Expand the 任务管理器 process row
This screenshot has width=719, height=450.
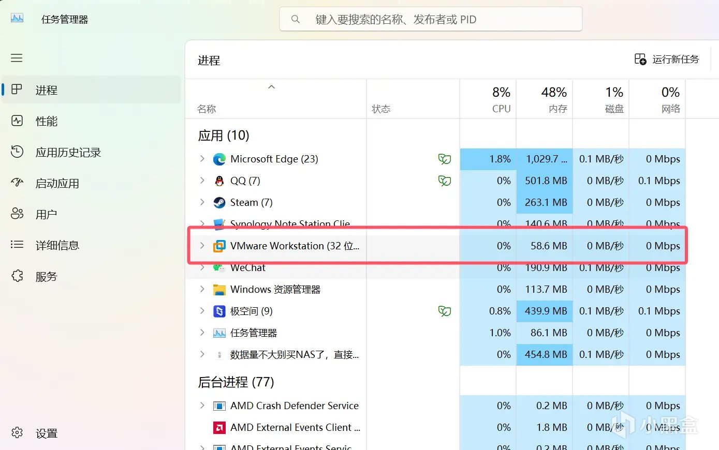[x=202, y=333]
